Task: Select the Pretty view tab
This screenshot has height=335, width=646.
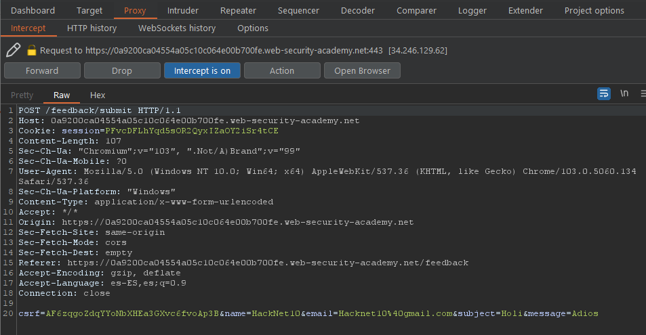Action: 22,95
